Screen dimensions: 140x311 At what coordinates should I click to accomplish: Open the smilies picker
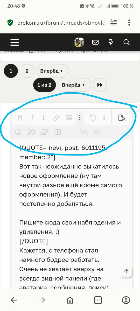(18, 132)
